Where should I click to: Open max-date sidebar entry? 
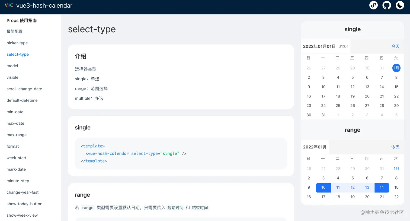(x=15, y=123)
